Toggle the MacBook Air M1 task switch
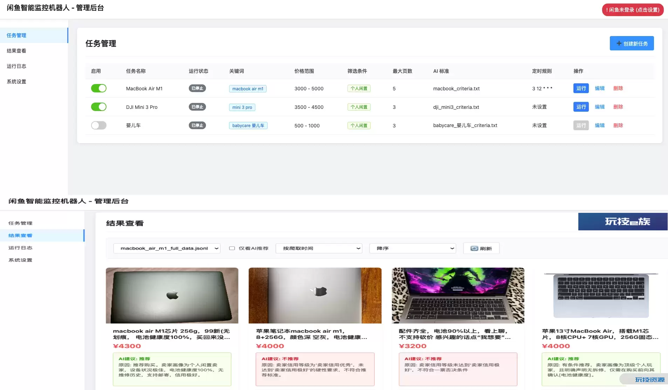 [99, 88]
